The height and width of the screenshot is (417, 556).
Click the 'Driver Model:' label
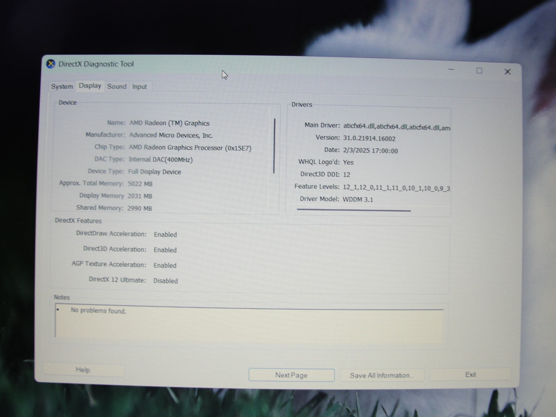[320, 199]
